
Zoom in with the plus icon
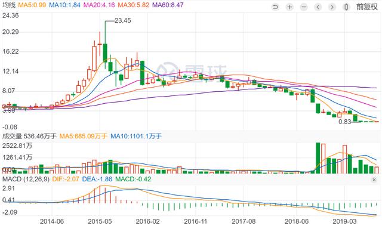(x=289, y=7)
